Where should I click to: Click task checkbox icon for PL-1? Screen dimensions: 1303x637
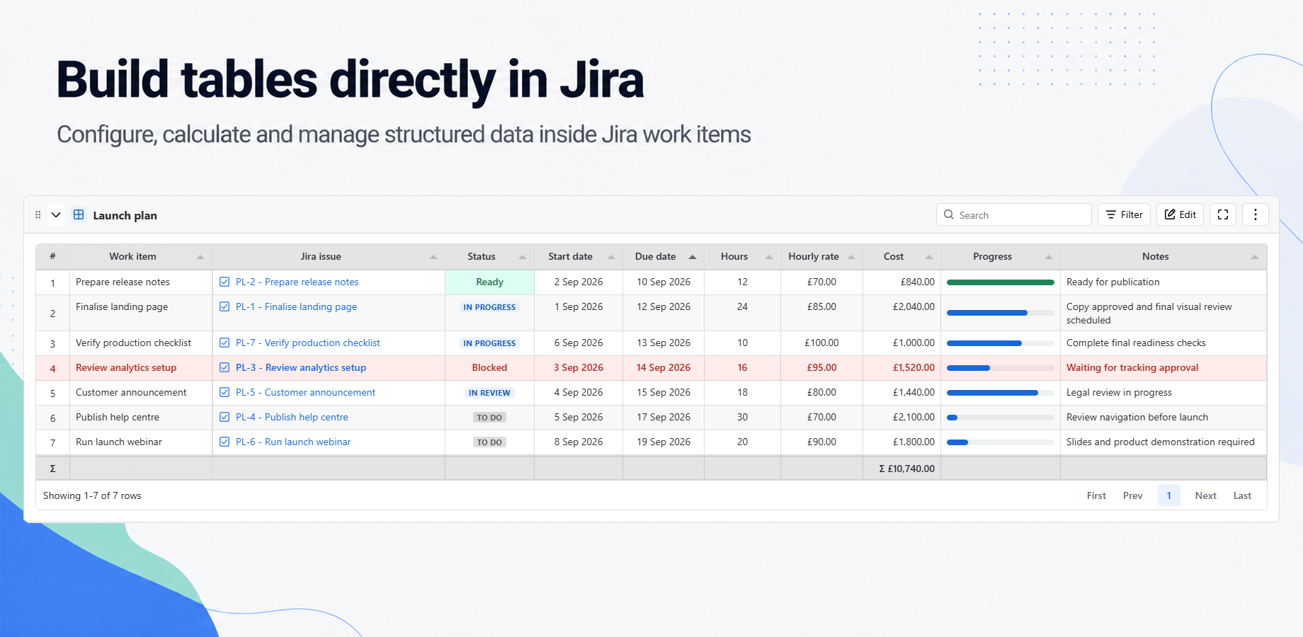[x=224, y=306]
